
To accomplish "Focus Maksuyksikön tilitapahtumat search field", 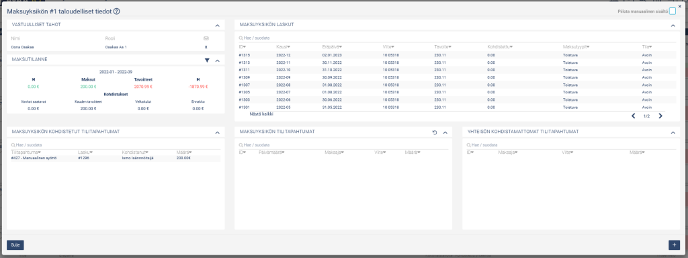I will [343, 145].
